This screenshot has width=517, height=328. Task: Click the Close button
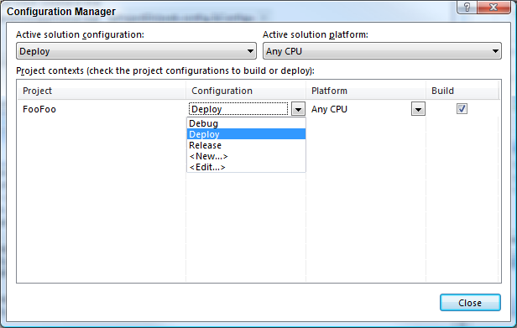tap(470, 303)
